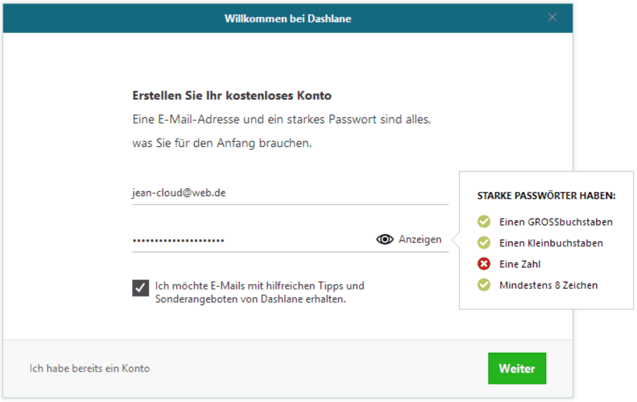Click the 'Anzeigen' show password label
Image resolution: width=637 pixels, height=402 pixels.
click(420, 240)
